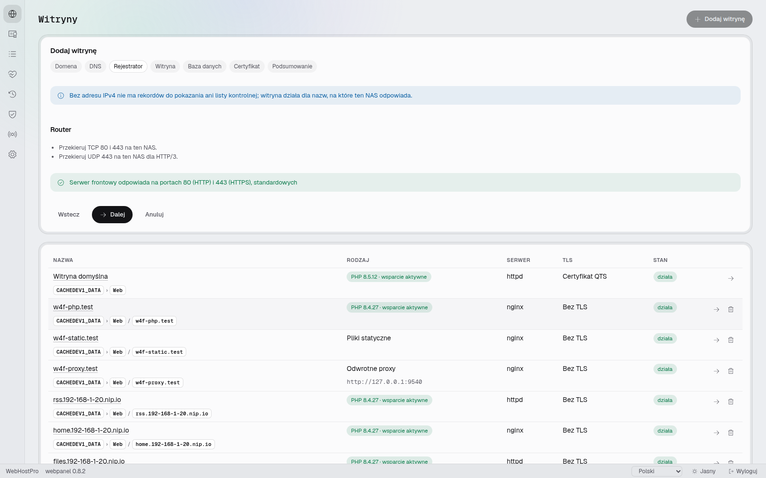Image resolution: width=766 pixels, height=478 pixels.
Task: Click the Dodaj witrynę button
Action: [719, 19]
